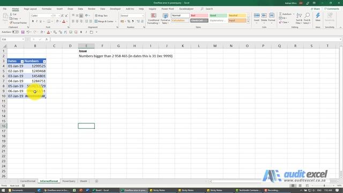The height and width of the screenshot is (193, 343).
Task: Click the Increase Indent button
Action: (91, 21)
